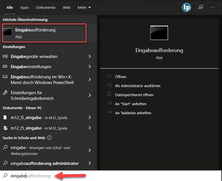The image size is (222, 181).
Task: Click the speaker icon beside Eingabegeräte verwalten
Action: (5, 56)
